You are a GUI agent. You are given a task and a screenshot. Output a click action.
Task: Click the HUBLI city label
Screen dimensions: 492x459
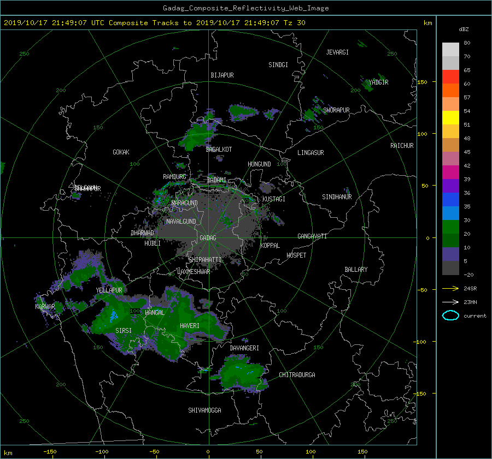coord(152,243)
